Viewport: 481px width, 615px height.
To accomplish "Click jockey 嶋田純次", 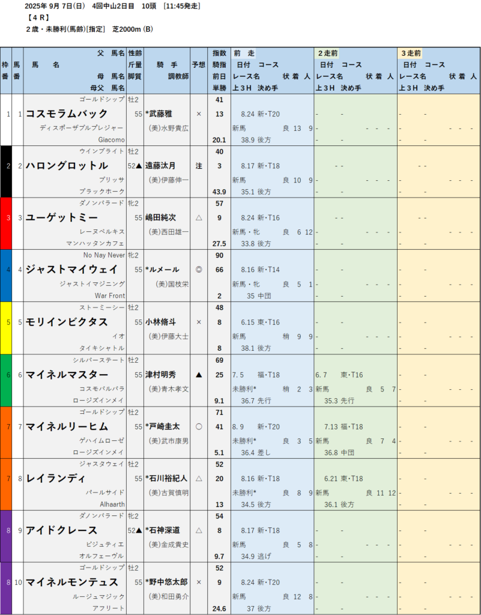I will 160,217.
